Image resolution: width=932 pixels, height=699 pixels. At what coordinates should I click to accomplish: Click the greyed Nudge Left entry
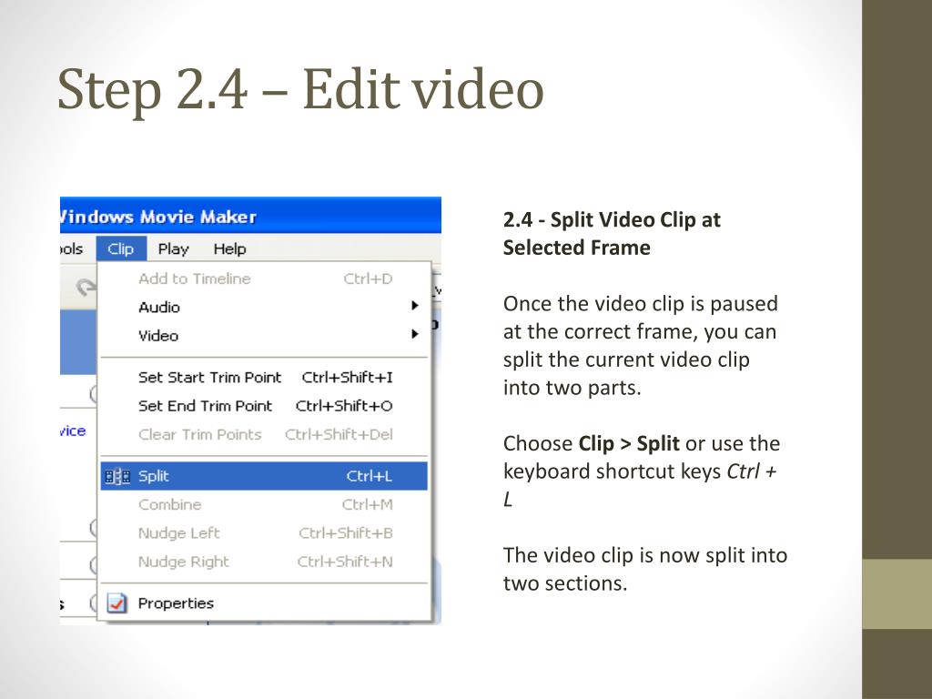click(x=264, y=533)
